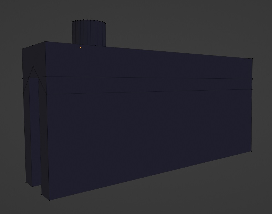This screenshot has height=214, width=272.
Task: Select the bottom-right corner vertex of front face
Action: click(x=251, y=151)
